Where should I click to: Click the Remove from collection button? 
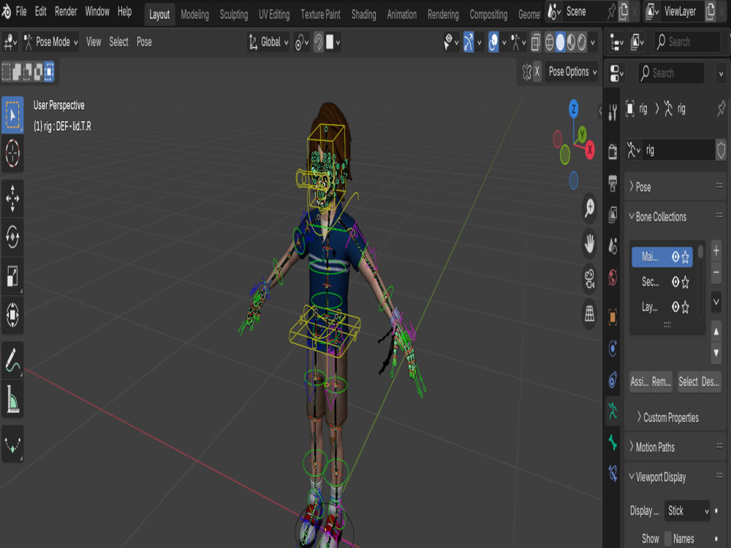tap(662, 382)
